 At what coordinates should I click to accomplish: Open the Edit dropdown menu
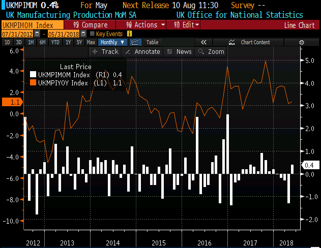(183, 25)
